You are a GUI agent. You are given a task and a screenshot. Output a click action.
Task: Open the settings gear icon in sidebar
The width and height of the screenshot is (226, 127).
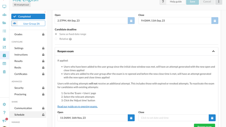4,104
